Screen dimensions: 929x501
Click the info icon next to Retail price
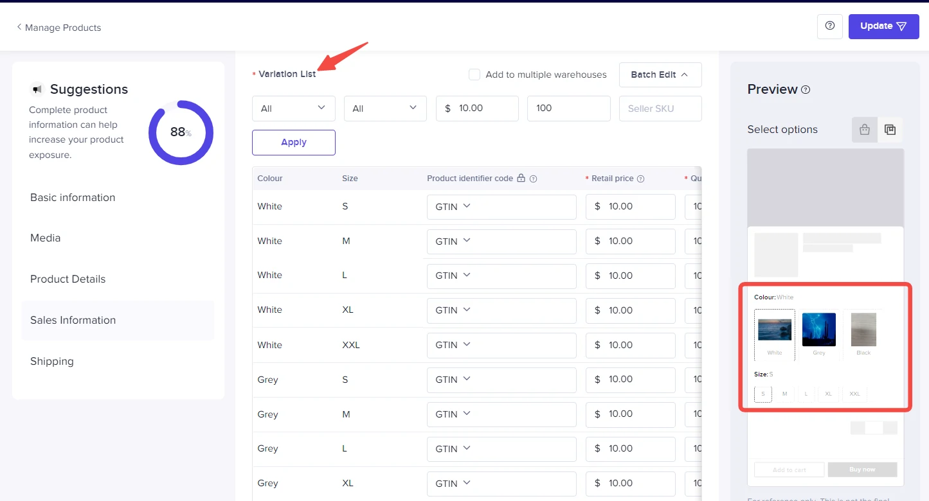pos(640,179)
